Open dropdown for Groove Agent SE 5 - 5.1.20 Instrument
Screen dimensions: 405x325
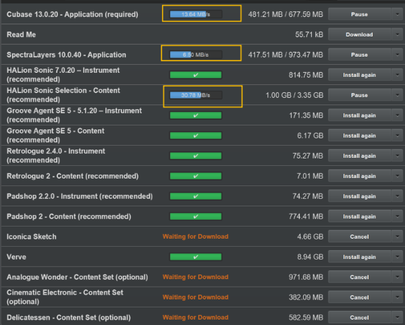pyautogui.click(x=398, y=115)
